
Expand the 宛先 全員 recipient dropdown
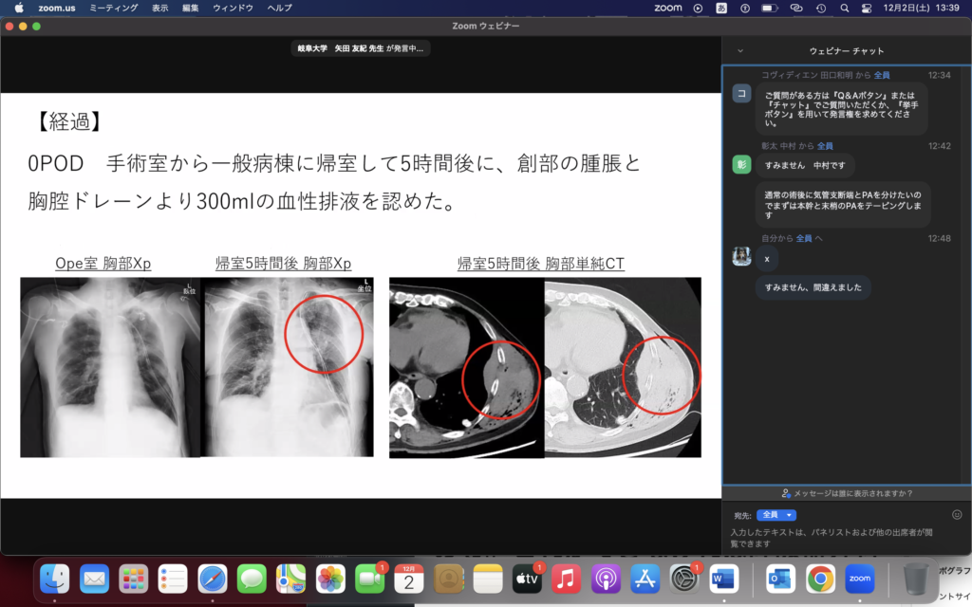tap(776, 515)
